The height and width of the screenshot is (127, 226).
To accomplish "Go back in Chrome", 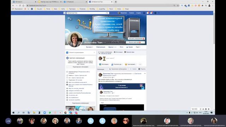I will [13, 6].
